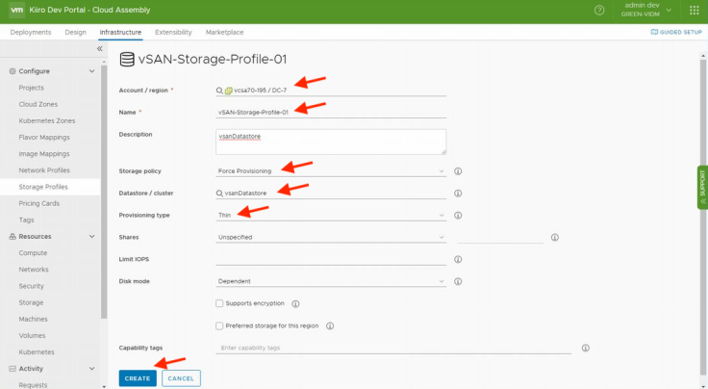708x389 pixels.
Task: Open the Shares dropdown
Action: 331,237
